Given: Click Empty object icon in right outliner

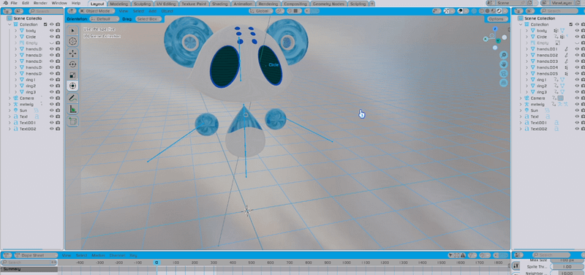Looking at the screenshot, I should (x=533, y=43).
